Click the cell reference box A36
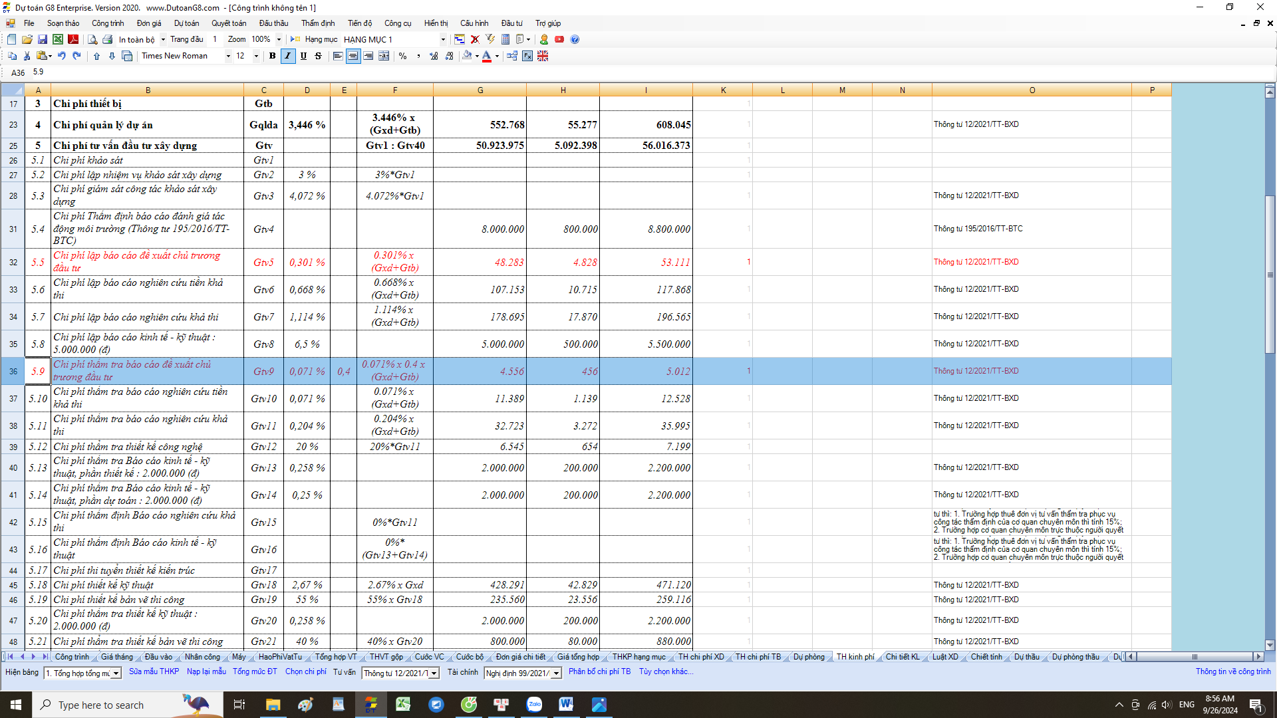1277x718 pixels. [x=18, y=72]
